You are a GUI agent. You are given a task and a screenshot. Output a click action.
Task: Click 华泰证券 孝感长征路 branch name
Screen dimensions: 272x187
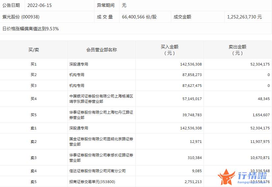point(101,158)
